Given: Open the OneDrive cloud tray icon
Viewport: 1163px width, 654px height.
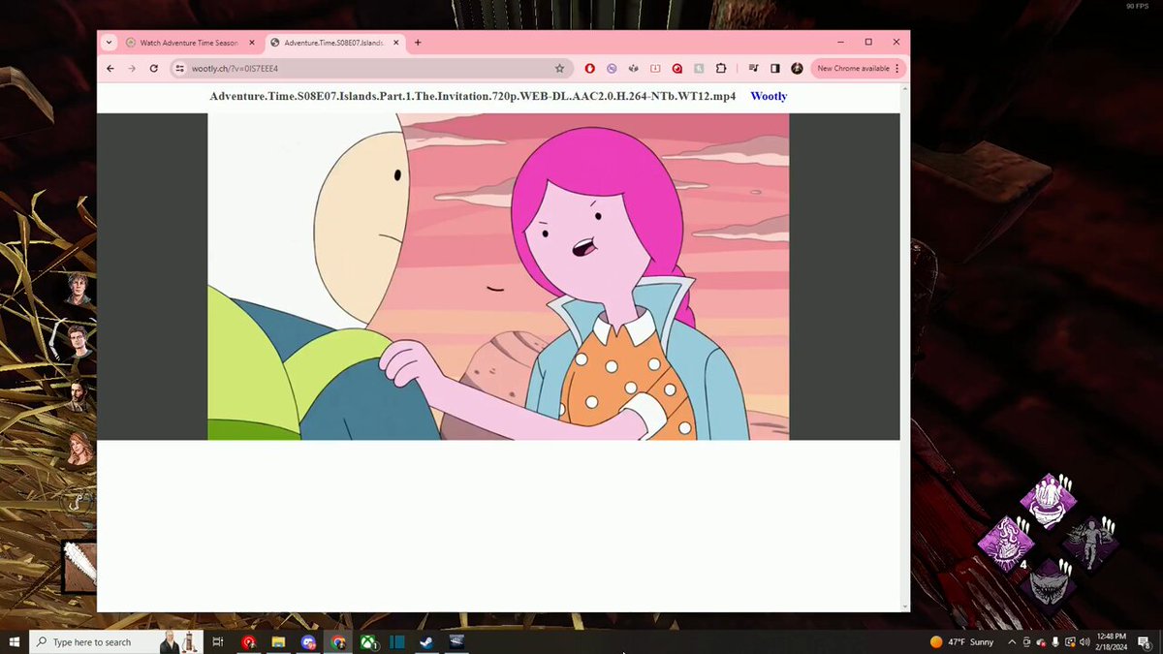Looking at the screenshot, I should [x=1041, y=641].
